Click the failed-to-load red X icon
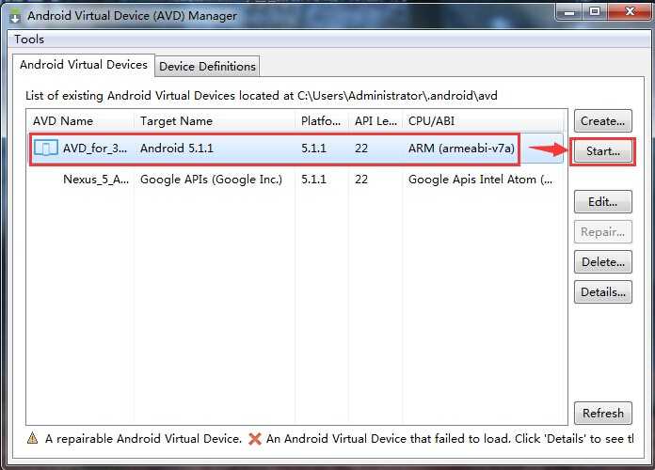This screenshot has width=655, height=470. 254,439
